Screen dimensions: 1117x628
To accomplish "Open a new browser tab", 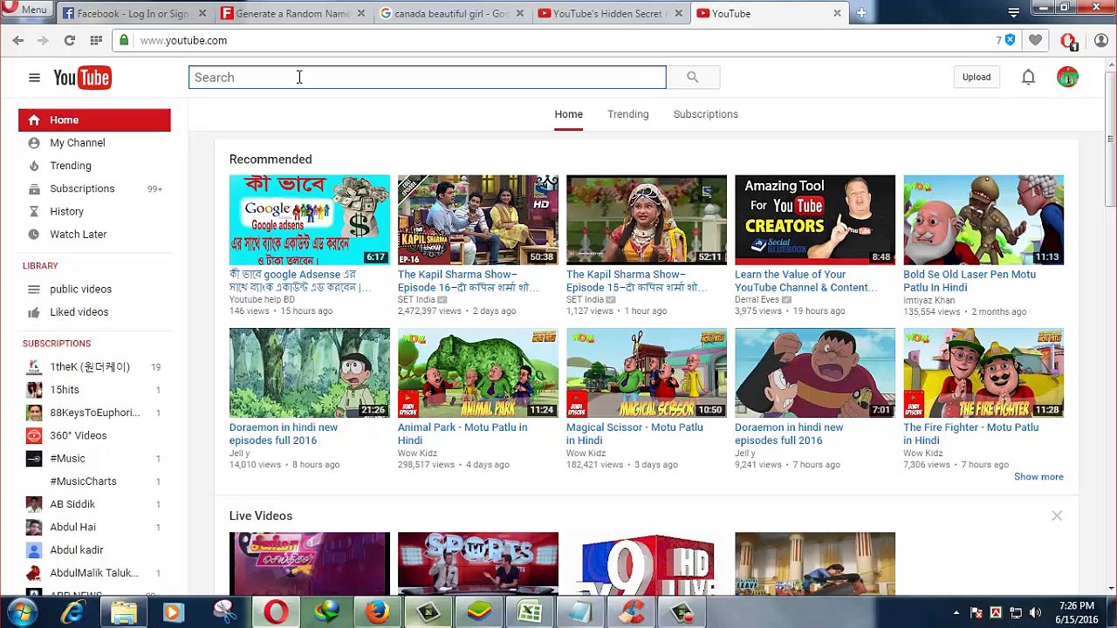I will (861, 13).
